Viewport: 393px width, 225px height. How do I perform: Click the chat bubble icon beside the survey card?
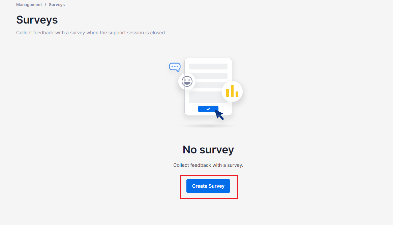coord(175,67)
